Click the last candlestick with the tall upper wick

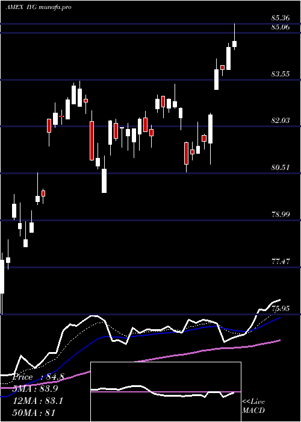[235, 37]
